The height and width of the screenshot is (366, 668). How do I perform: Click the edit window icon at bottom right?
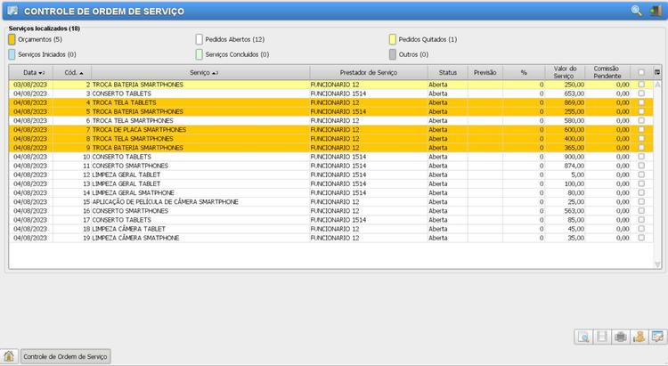[x=657, y=337]
